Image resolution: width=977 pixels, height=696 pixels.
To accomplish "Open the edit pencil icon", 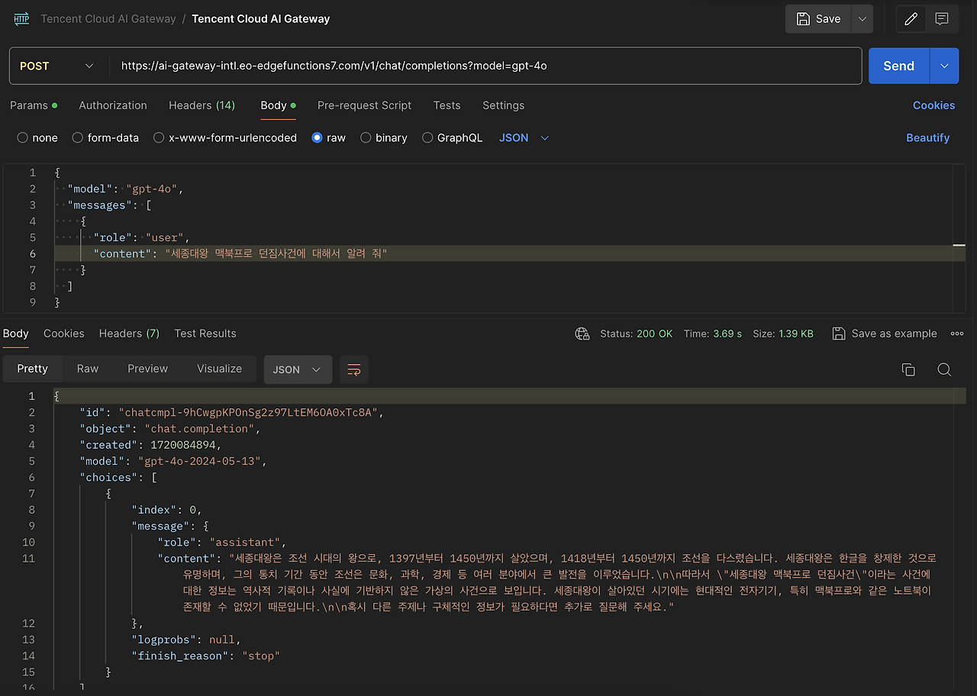I will [x=911, y=19].
